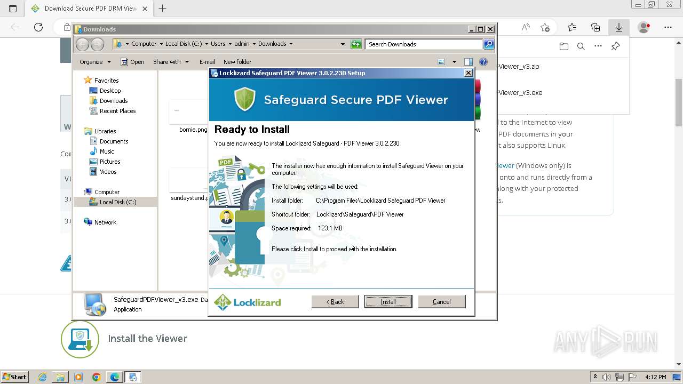Viewport: 683px width, 384px height.
Task: Open a new Edge browser tab
Action: [163, 8]
